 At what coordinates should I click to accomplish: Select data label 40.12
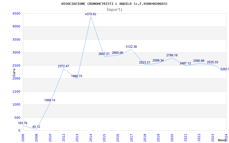[x=36, y=127]
